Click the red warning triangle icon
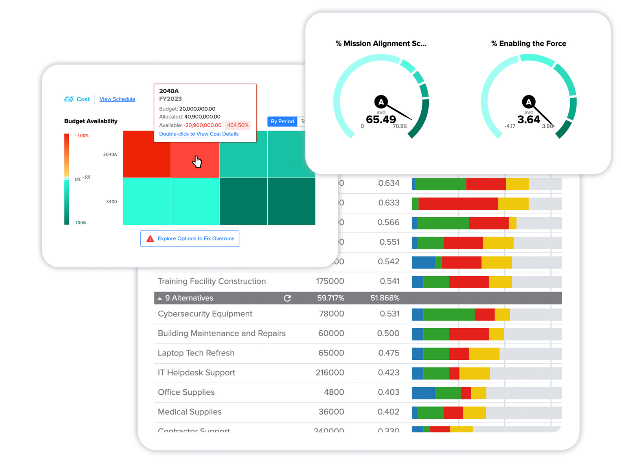Image resolution: width=621 pixels, height=465 pixels. pyautogui.click(x=150, y=239)
